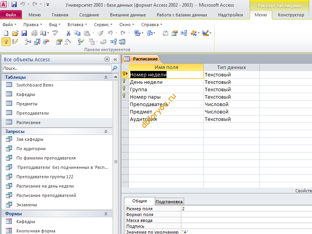Click the New Object colorful icon
This screenshot has width=312, height=234.
coord(193,33)
